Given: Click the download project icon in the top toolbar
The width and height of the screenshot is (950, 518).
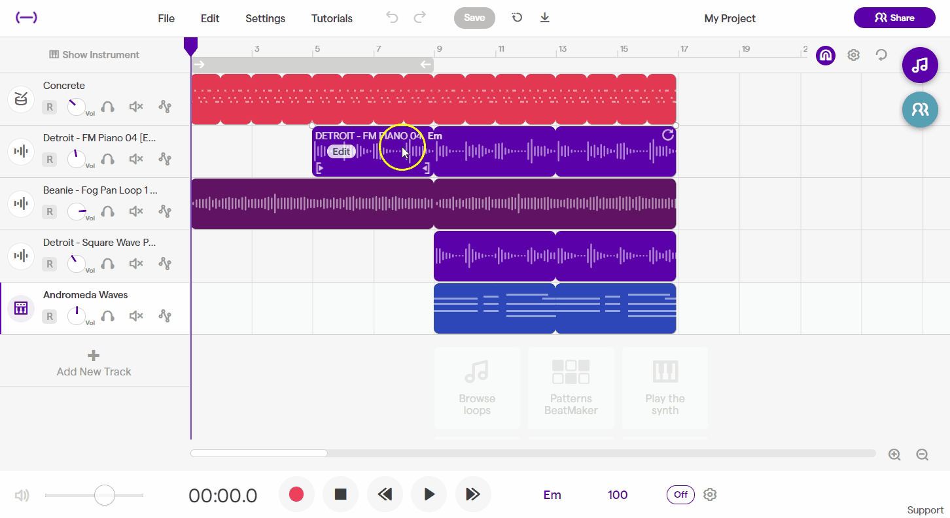Looking at the screenshot, I should click(x=544, y=18).
